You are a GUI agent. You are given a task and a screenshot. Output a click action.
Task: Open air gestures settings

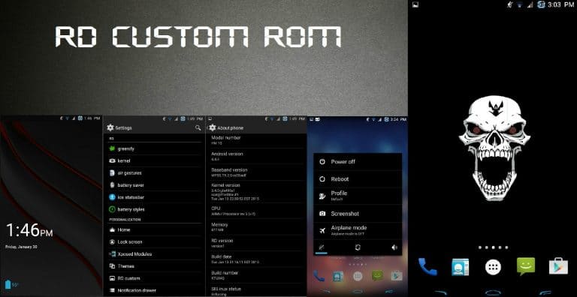point(154,173)
